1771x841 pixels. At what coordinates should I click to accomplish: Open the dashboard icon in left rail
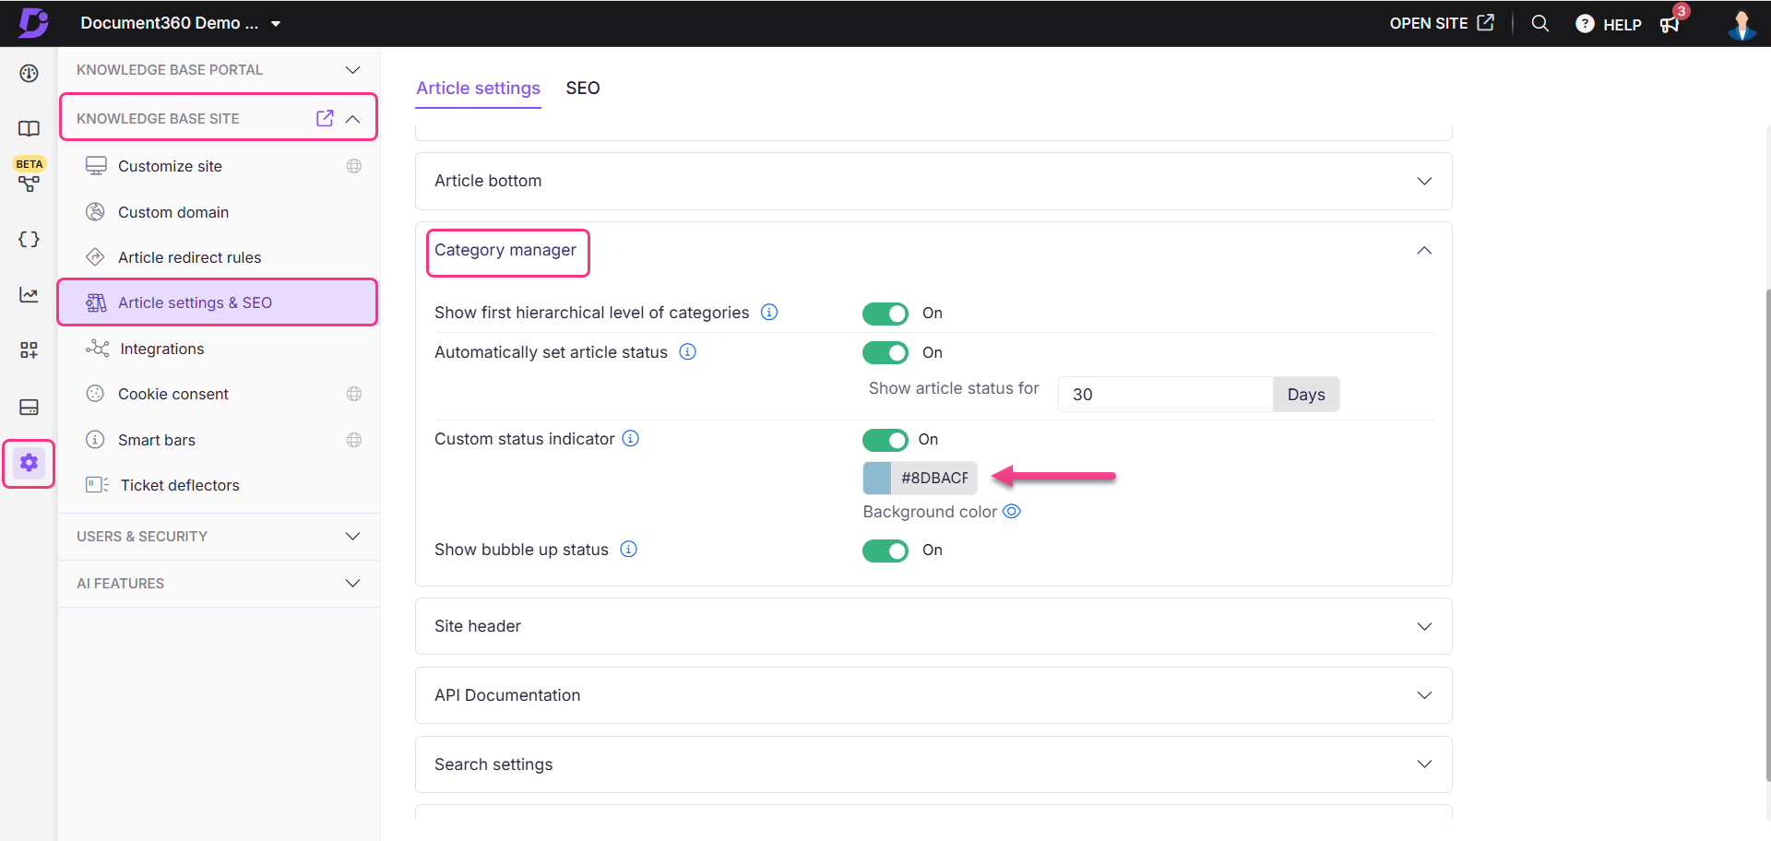pos(29,73)
